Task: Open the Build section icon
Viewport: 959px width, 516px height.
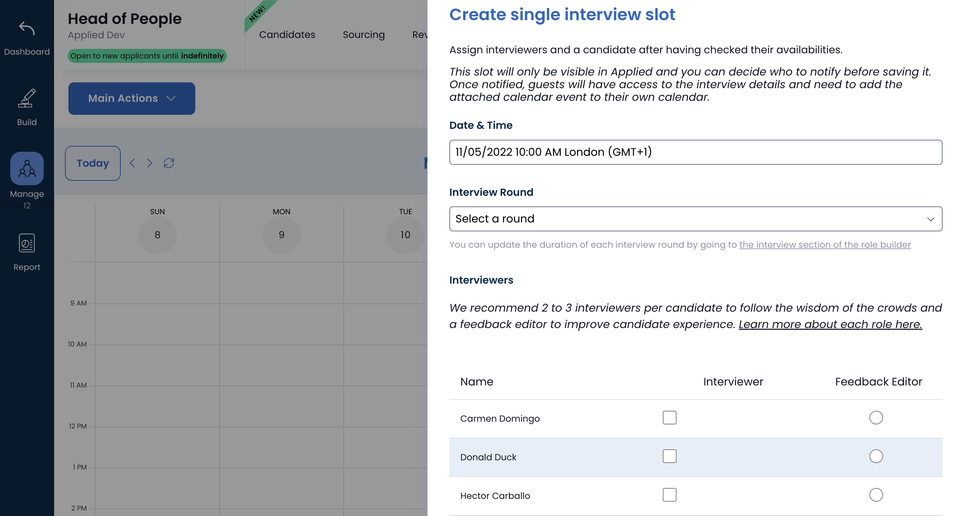Action: click(27, 99)
